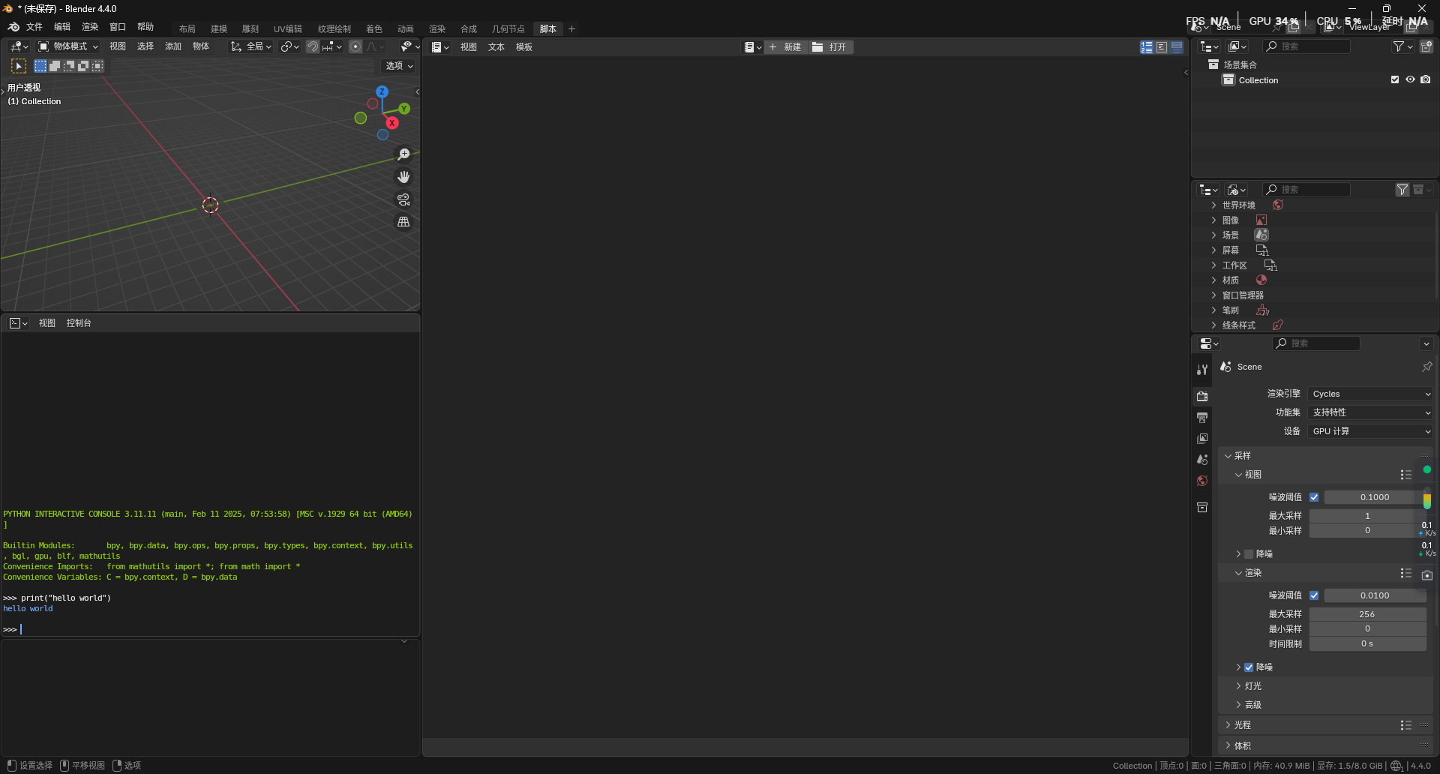Image resolution: width=1440 pixels, height=774 pixels.
Task: Click the 打开 text button
Action: coord(830,47)
